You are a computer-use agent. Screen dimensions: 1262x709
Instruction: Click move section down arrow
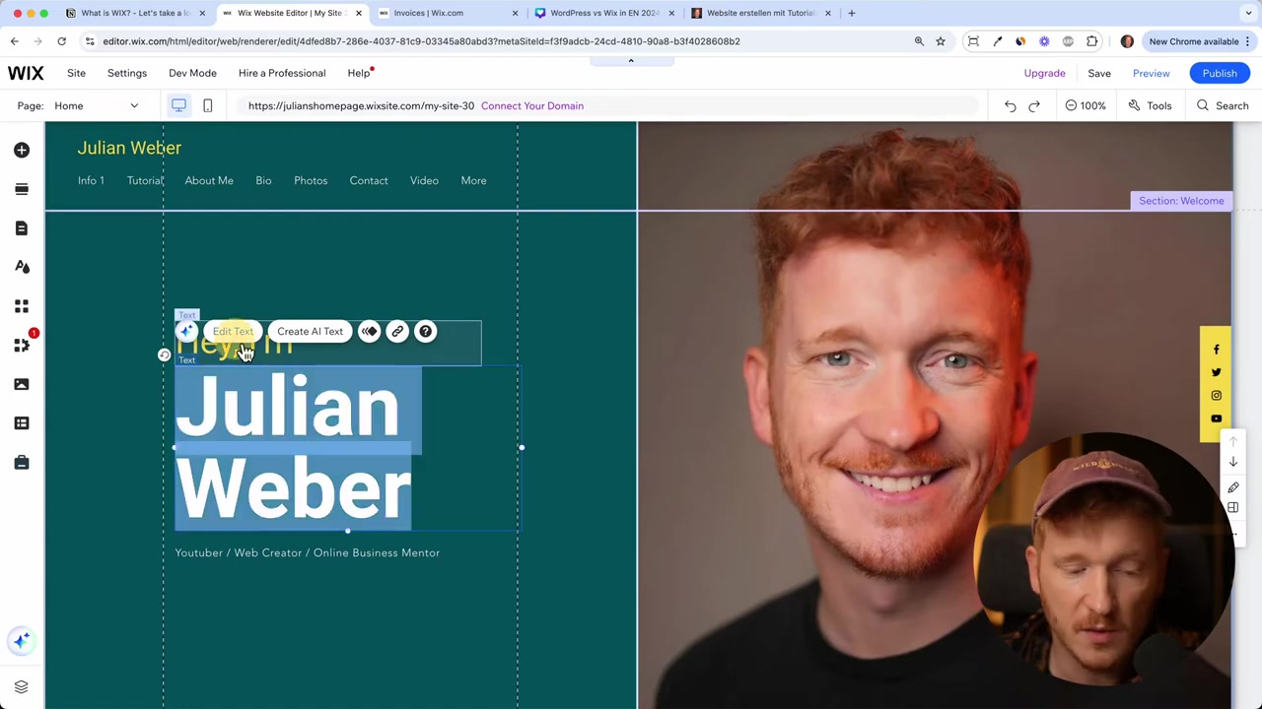pyautogui.click(x=1232, y=462)
